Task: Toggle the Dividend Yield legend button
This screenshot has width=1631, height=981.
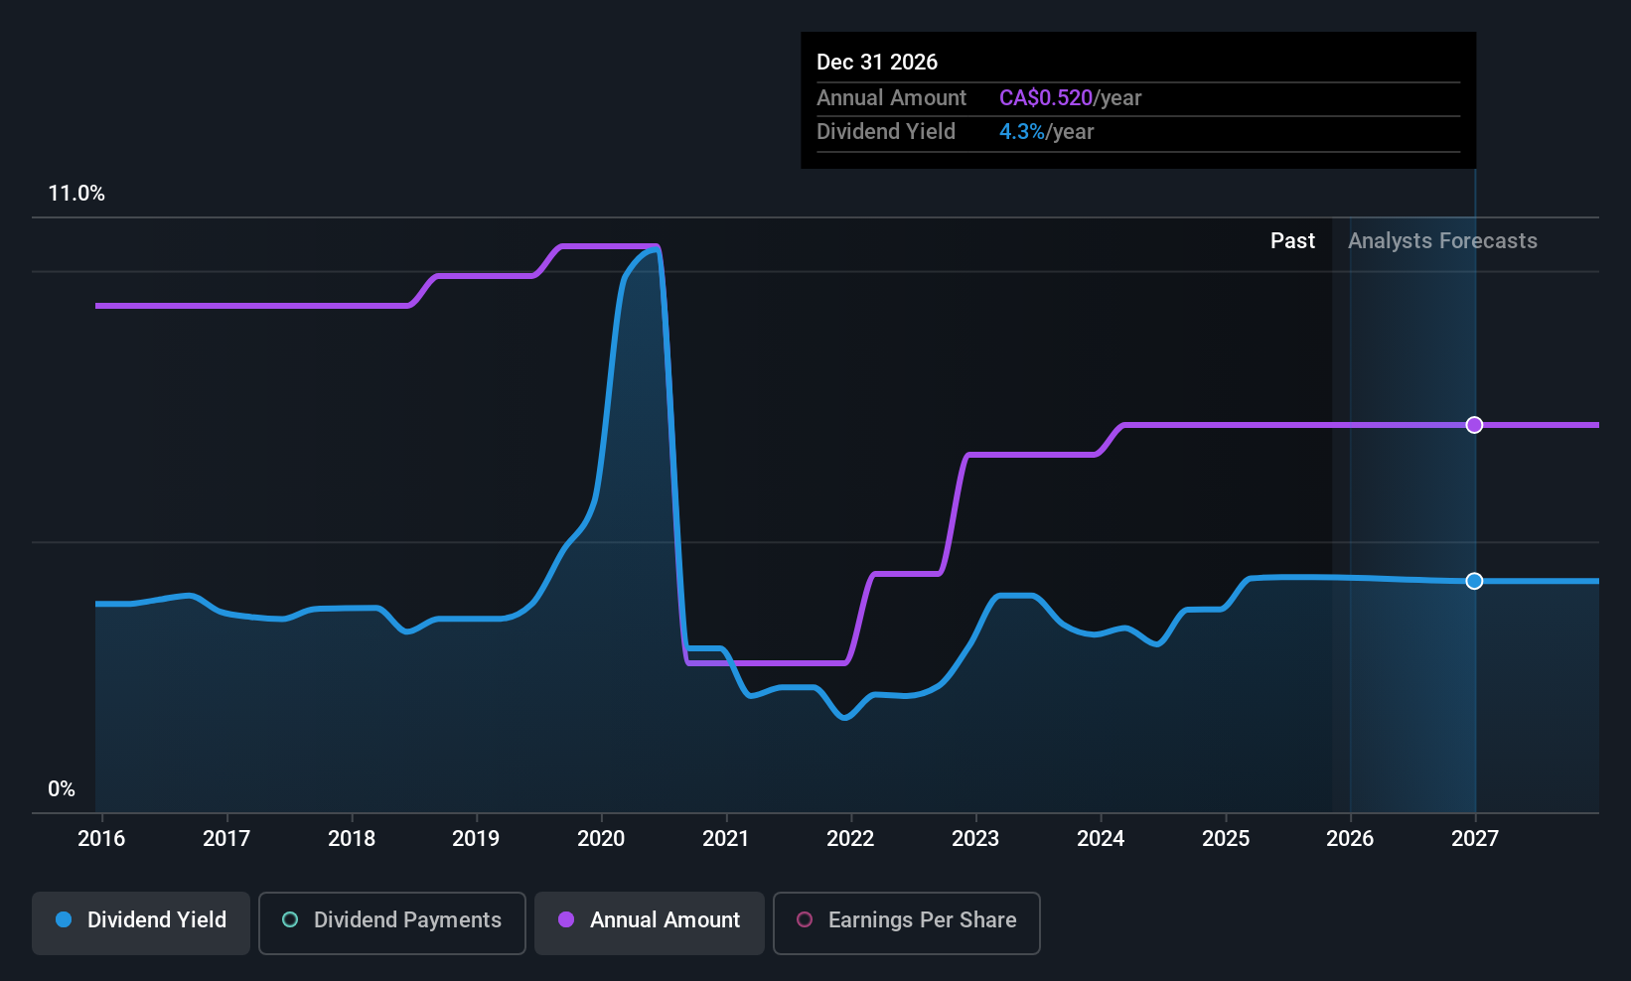Action: pos(141,922)
